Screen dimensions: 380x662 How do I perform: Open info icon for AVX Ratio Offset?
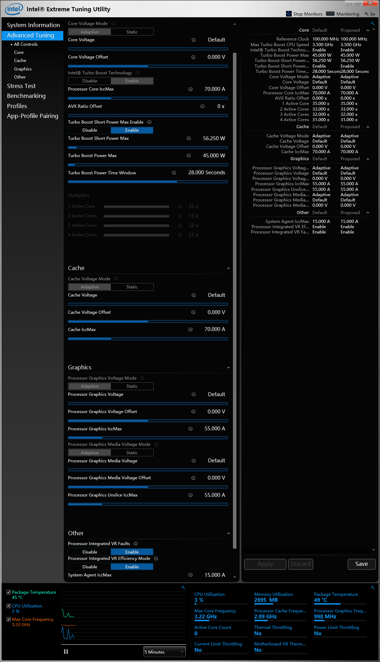pos(202,106)
